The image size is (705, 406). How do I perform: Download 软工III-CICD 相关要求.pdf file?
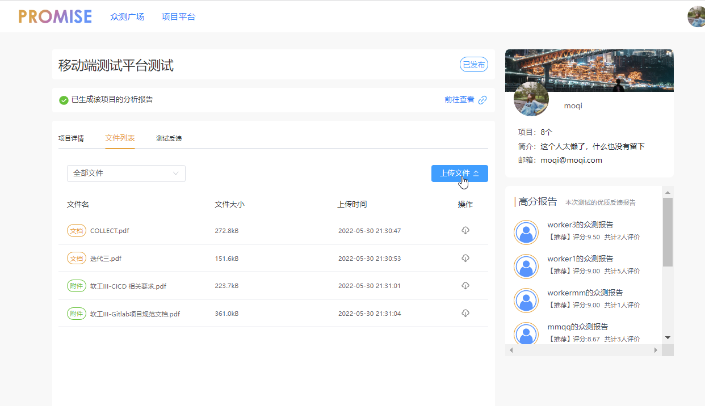click(465, 285)
